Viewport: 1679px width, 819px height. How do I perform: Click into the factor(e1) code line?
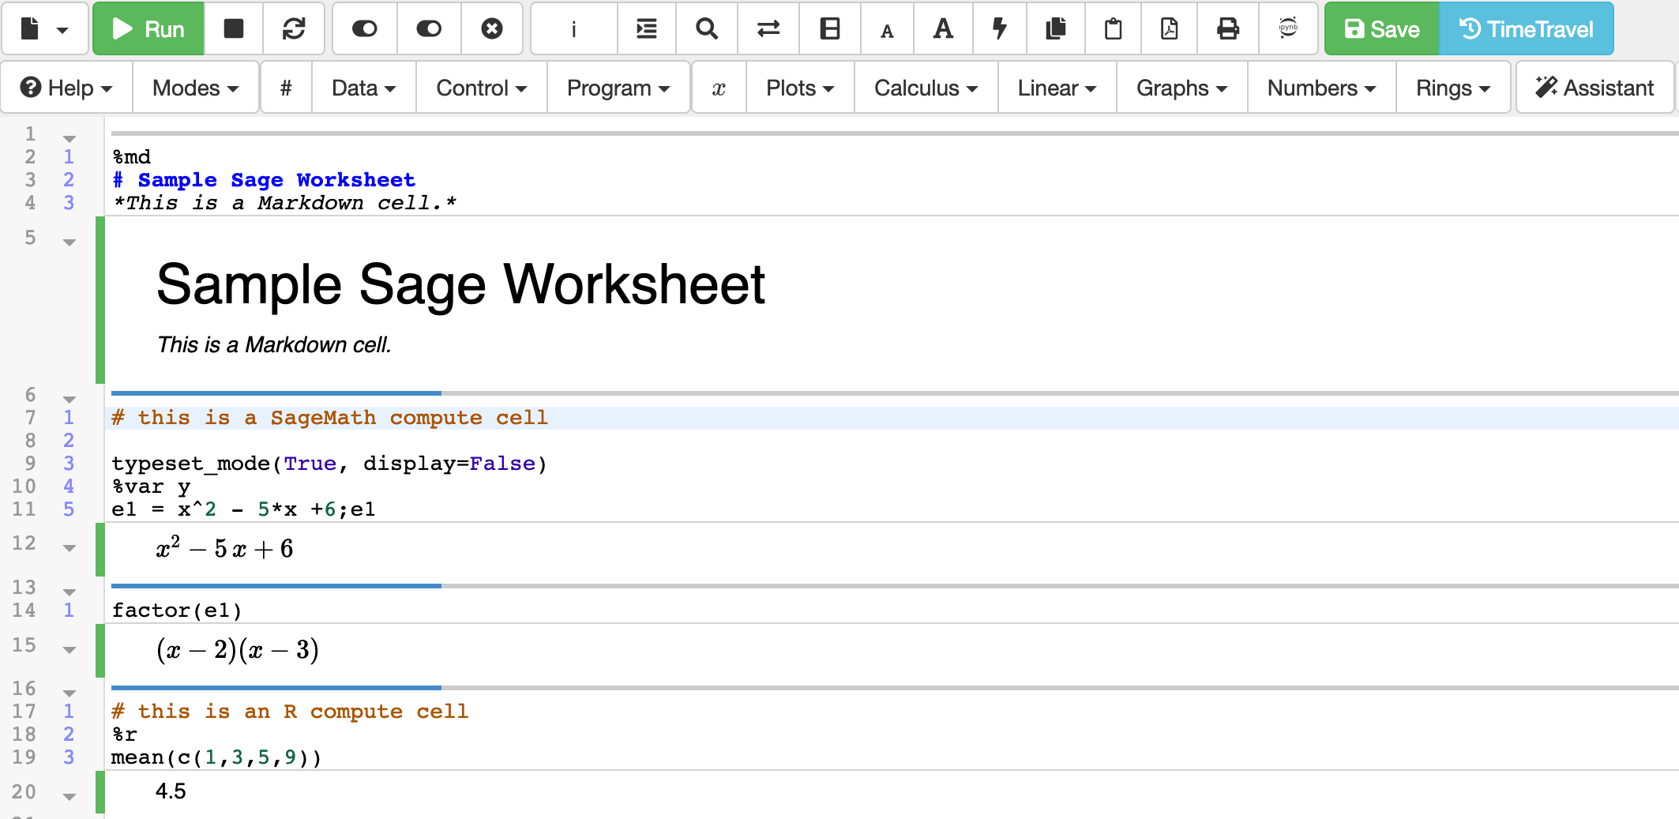(177, 610)
